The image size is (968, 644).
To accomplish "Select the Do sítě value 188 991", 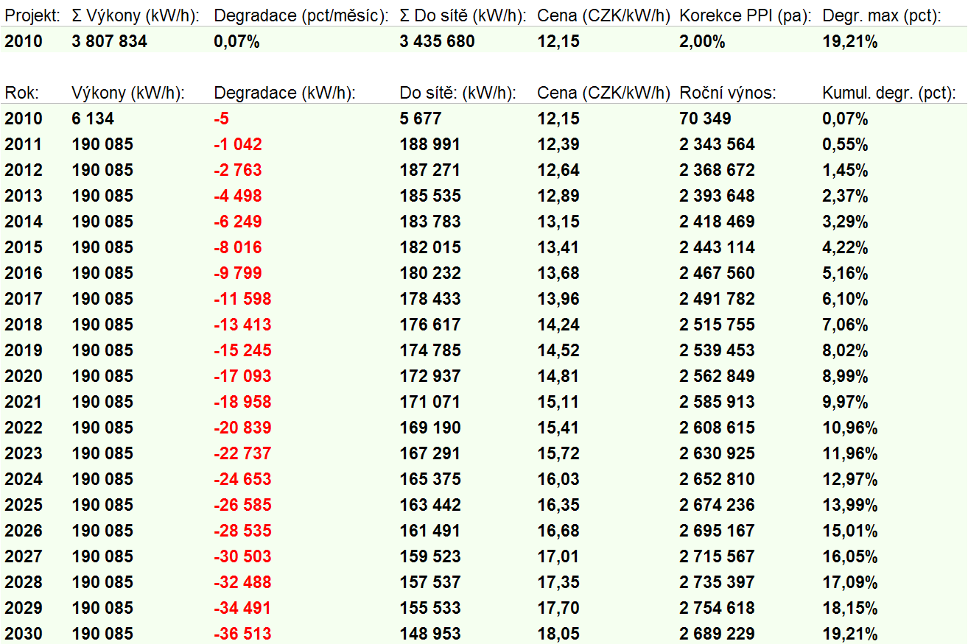I will 429,145.
